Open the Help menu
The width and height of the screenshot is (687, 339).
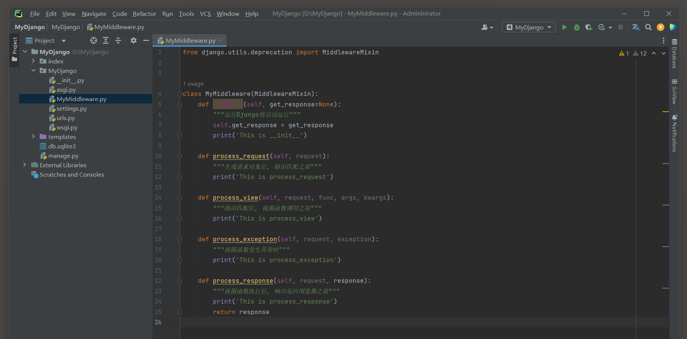(x=252, y=14)
